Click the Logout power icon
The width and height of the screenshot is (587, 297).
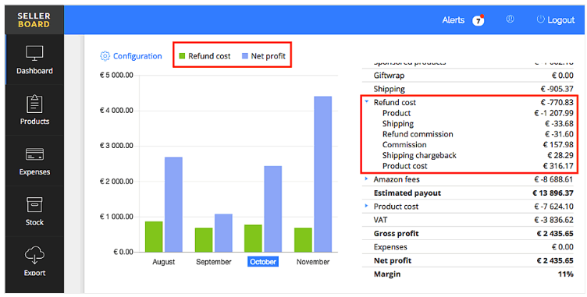point(540,19)
